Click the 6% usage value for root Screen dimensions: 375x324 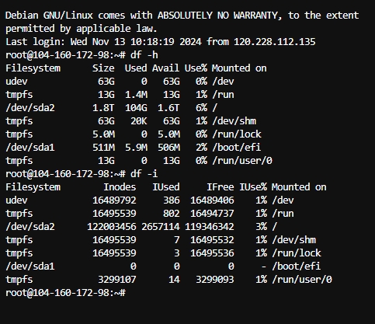201,108
